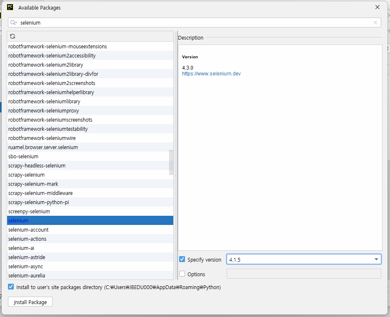Click the highlighted selenium package row

pyautogui.click(x=90, y=220)
